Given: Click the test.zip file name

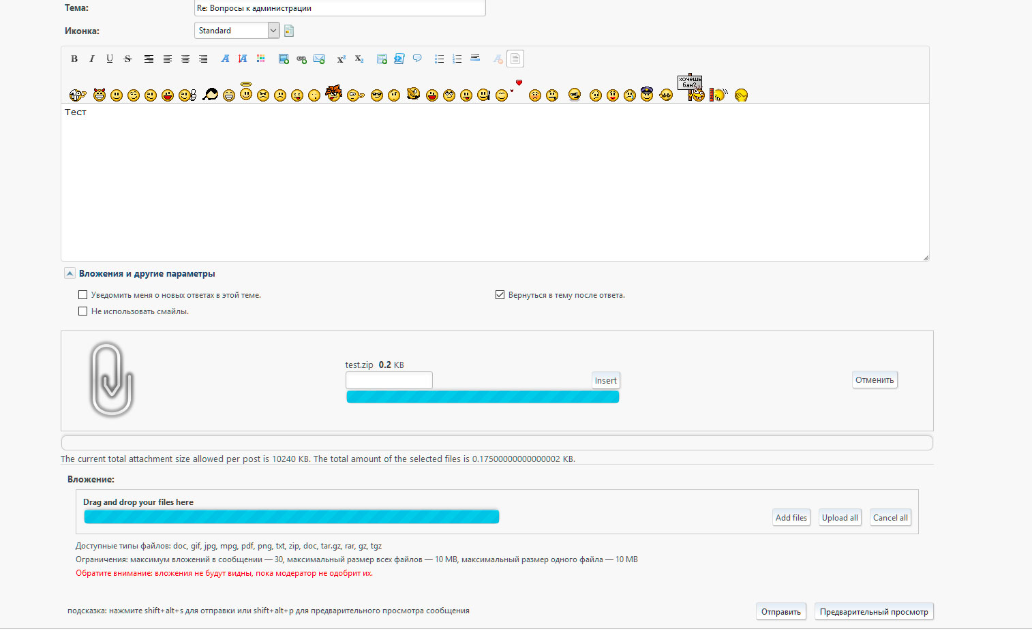Looking at the screenshot, I should [x=359, y=365].
